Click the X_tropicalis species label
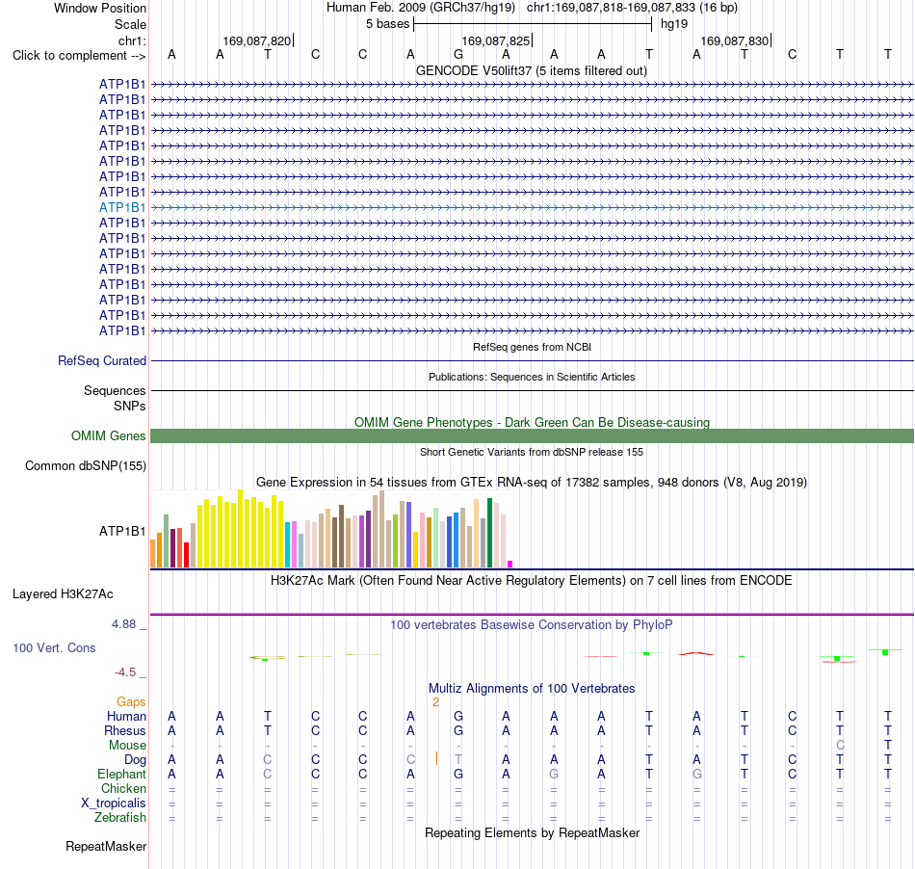Screen dimensions: 915x869 tap(114, 803)
